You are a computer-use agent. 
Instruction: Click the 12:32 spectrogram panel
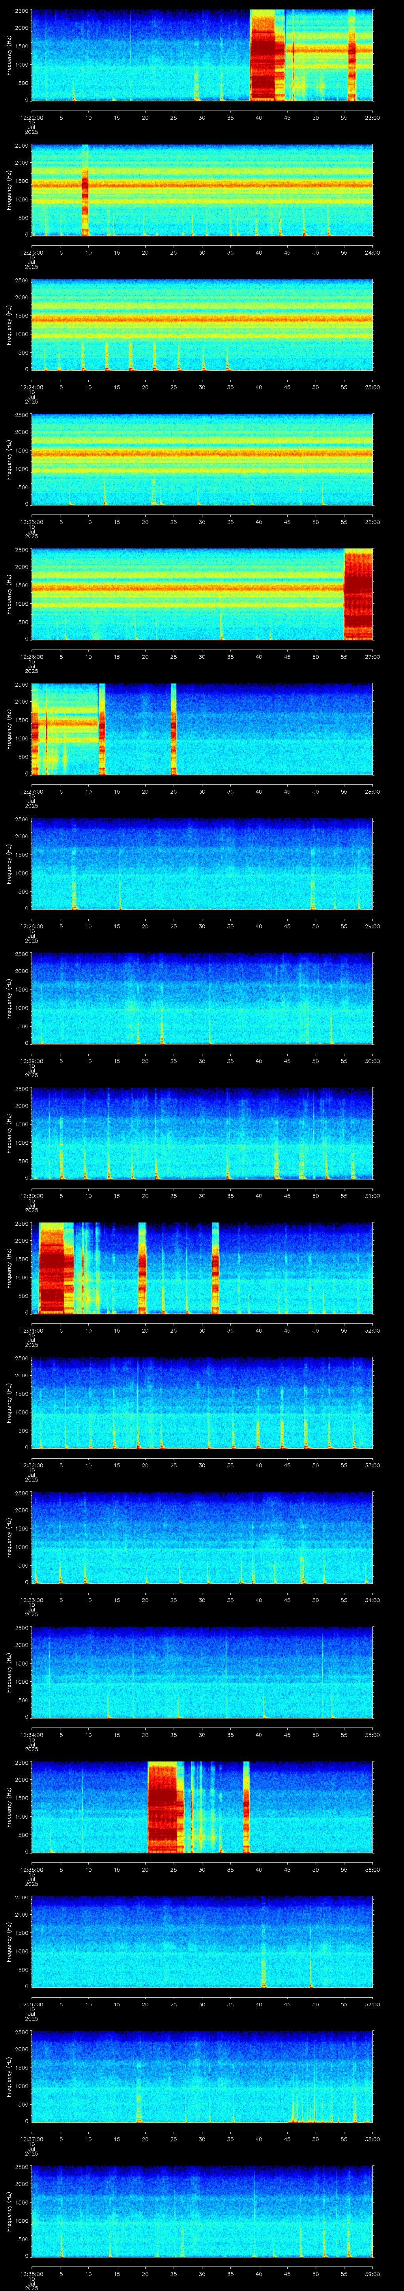point(202,1403)
